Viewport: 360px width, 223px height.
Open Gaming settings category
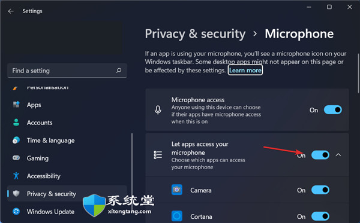coord(67,158)
